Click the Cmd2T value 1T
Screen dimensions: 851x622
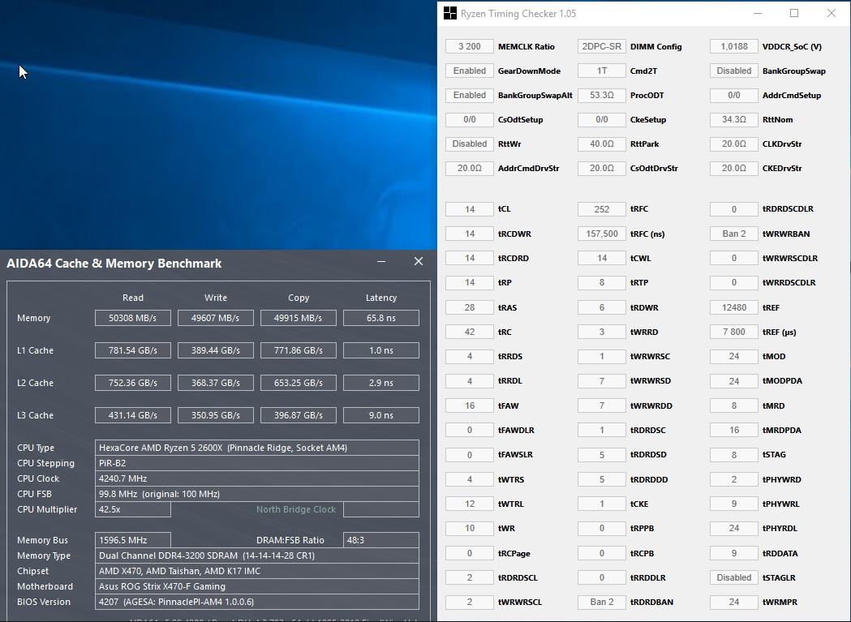[x=602, y=71]
